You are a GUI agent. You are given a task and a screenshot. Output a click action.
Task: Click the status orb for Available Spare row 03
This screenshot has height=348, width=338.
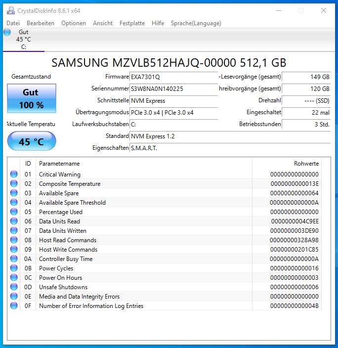tap(14, 193)
